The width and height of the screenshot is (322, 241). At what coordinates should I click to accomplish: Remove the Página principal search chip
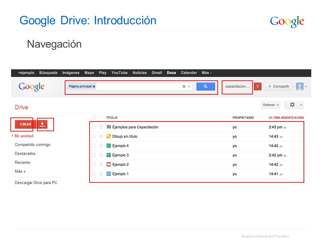coord(94,86)
